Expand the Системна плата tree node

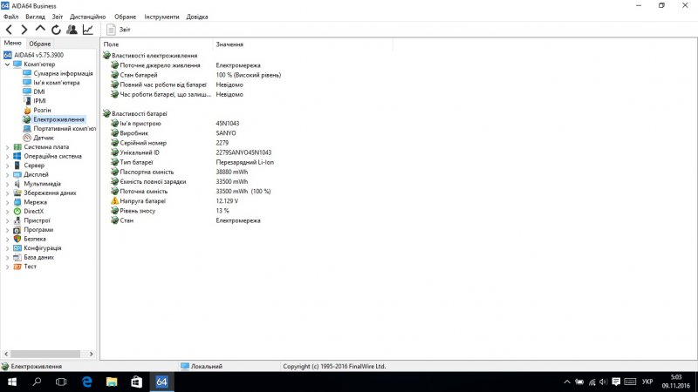(7, 147)
